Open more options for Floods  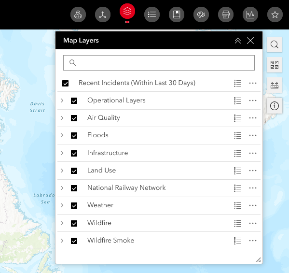(x=253, y=135)
